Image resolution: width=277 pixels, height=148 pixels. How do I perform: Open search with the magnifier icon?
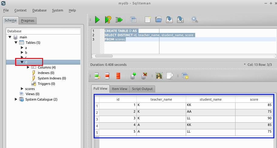[x=195, y=20]
